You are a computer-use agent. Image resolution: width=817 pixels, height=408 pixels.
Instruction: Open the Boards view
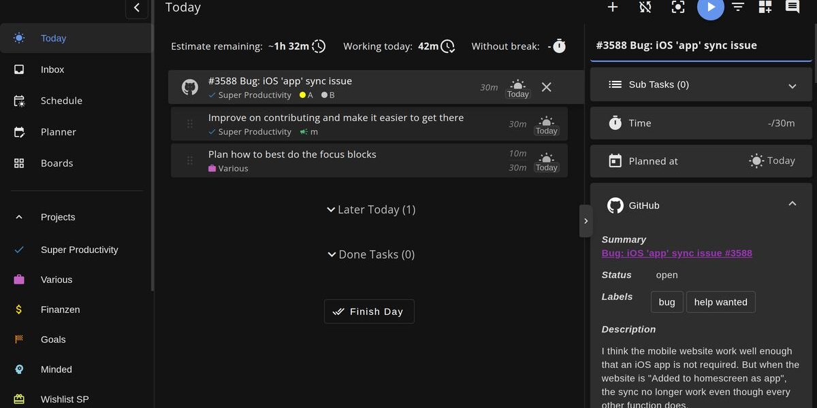(76, 163)
